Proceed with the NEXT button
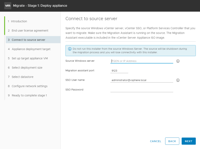This screenshot has width=200, height=149. 188,141
